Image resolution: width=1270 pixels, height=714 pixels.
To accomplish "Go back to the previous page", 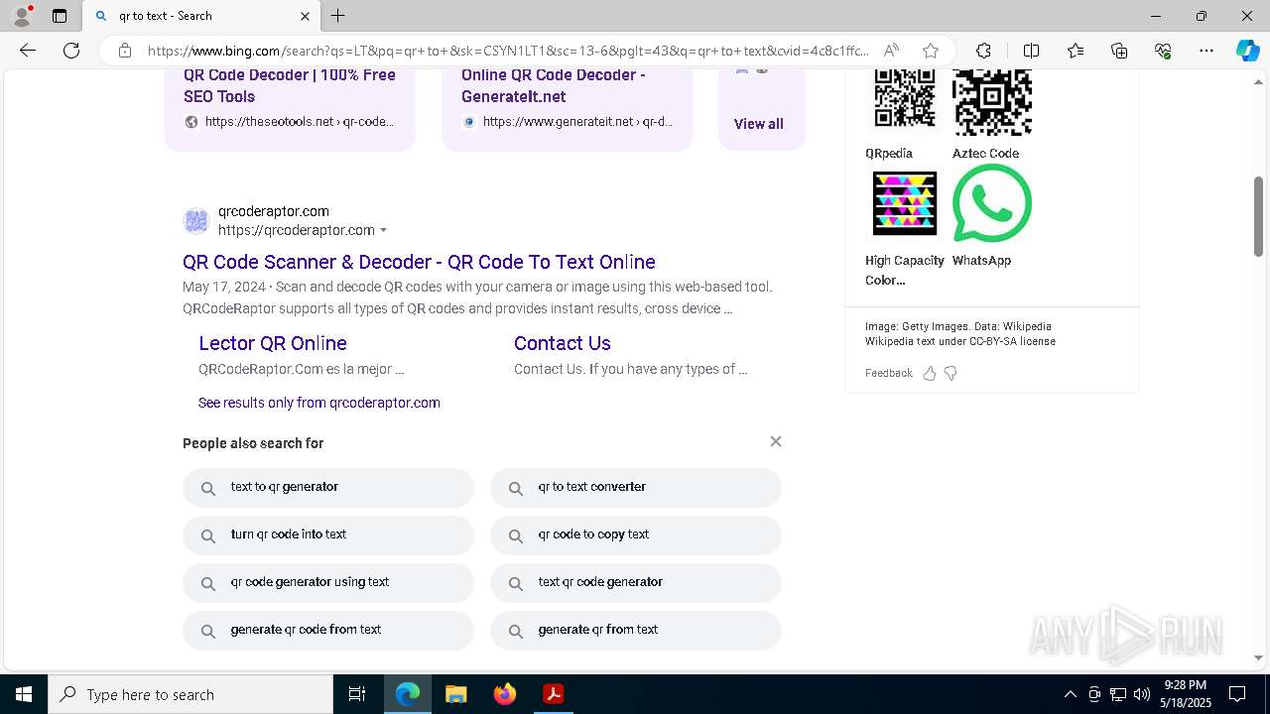I will [x=28, y=51].
